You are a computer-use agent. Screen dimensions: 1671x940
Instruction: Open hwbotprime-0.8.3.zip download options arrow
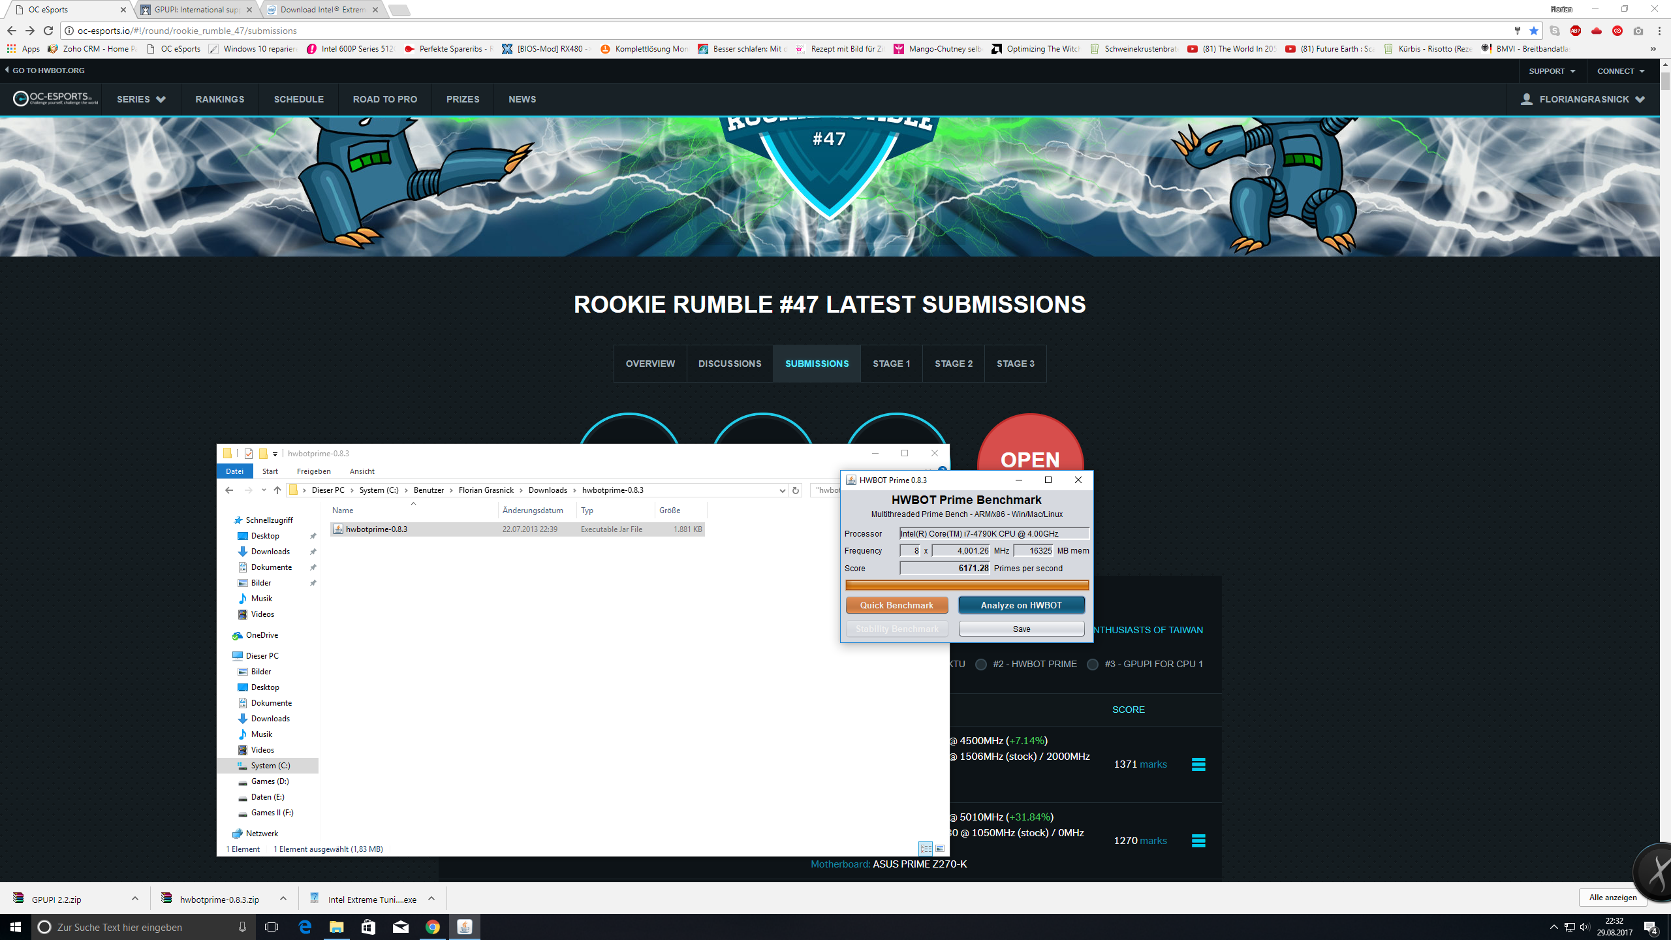pyautogui.click(x=283, y=899)
